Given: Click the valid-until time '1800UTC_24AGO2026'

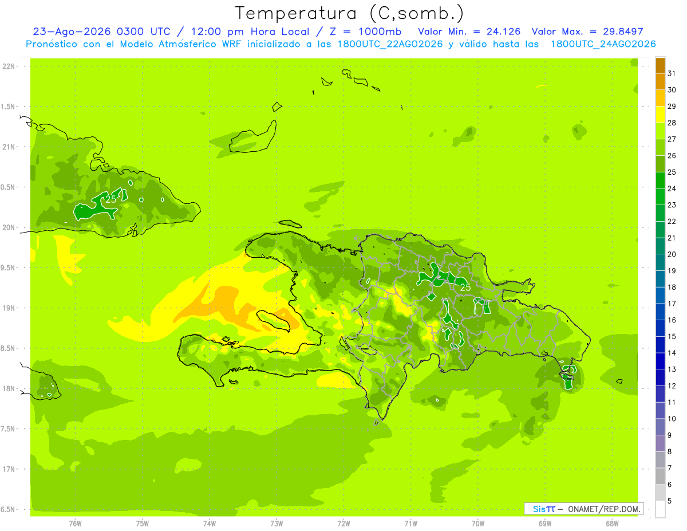Looking at the screenshot, I should point(602,44).
